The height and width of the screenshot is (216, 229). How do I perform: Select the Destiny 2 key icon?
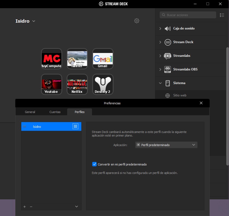tap(103, 84)
